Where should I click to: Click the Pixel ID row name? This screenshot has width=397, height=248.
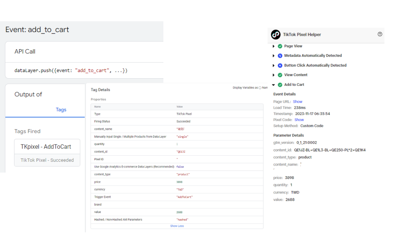[x=99, y=159]
